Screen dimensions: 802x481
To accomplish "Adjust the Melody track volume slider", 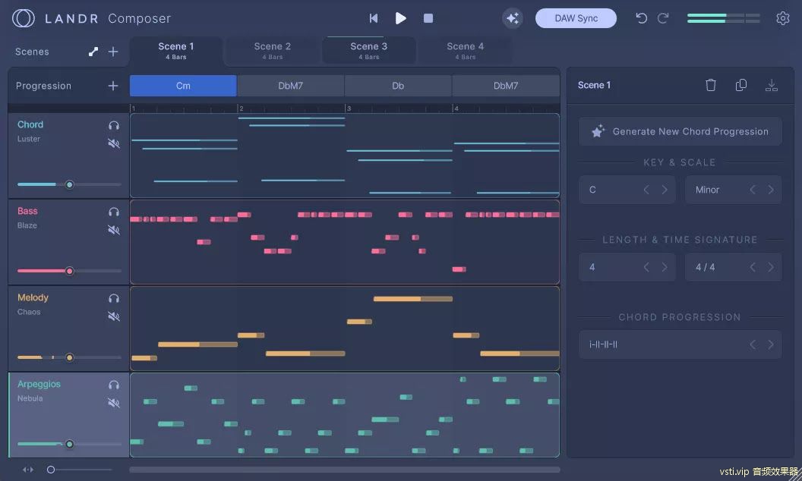I will click(69, 357).
